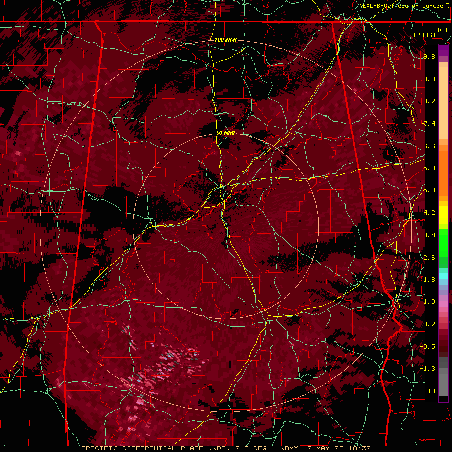
Task: Click the 3.4 value on the color scale
Action: tap(429, 235)
